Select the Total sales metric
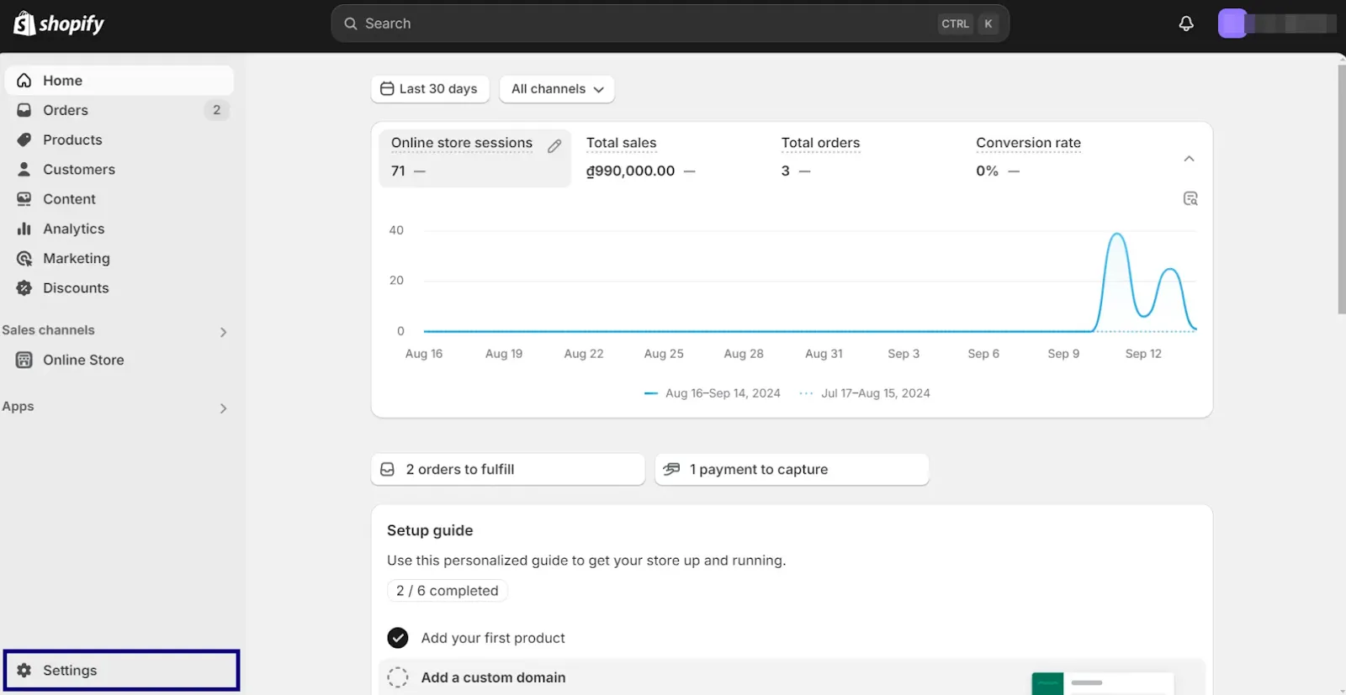1346x695 pixels. click(670, 157)
